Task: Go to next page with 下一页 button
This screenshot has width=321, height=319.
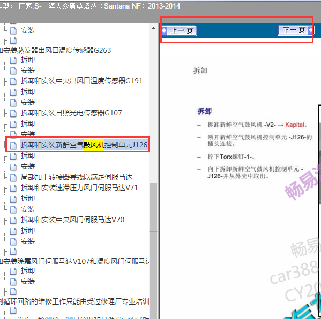Action: [296, 30]
